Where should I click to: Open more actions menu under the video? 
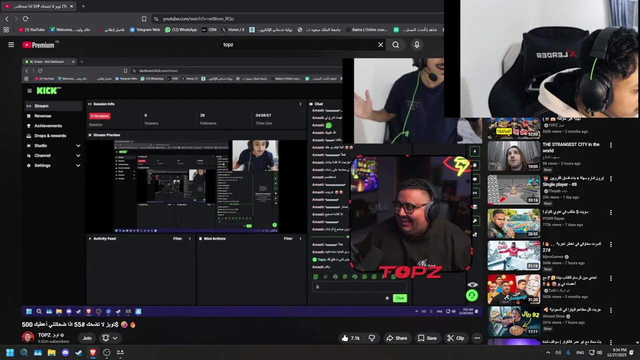click(477, 338)
